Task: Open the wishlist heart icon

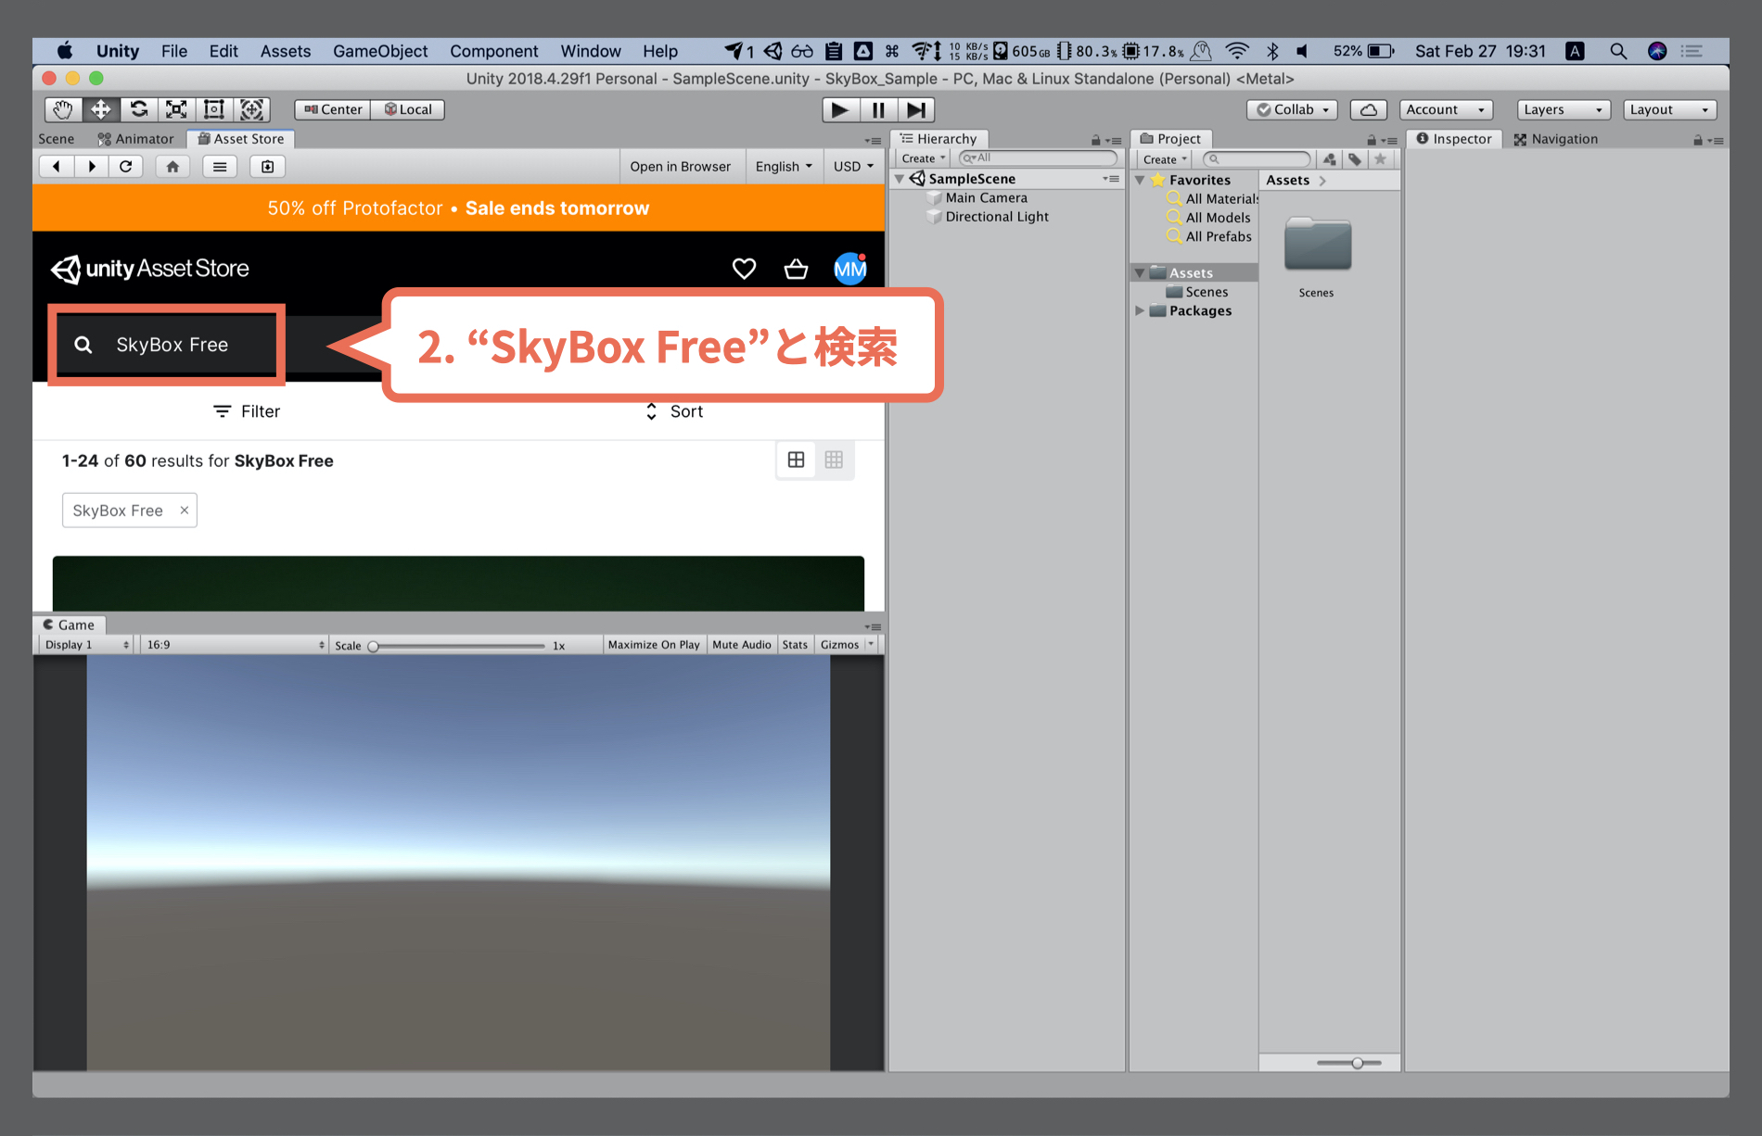Action: pos(744,269)
